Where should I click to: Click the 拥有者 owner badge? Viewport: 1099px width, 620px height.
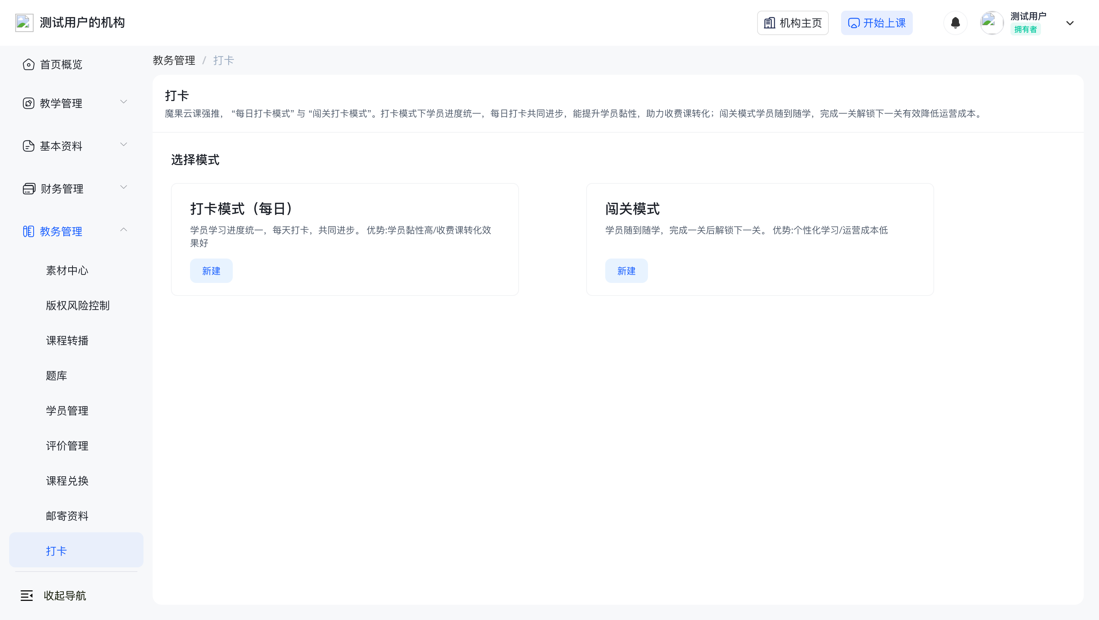(1025, 29)
